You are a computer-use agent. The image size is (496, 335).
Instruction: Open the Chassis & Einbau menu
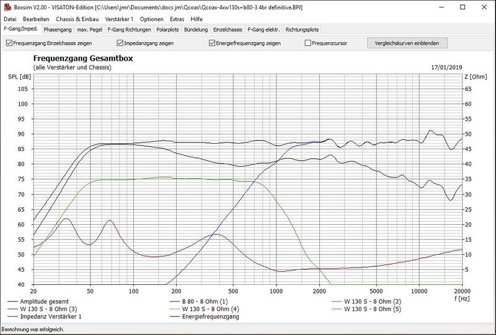coord(77,19)
